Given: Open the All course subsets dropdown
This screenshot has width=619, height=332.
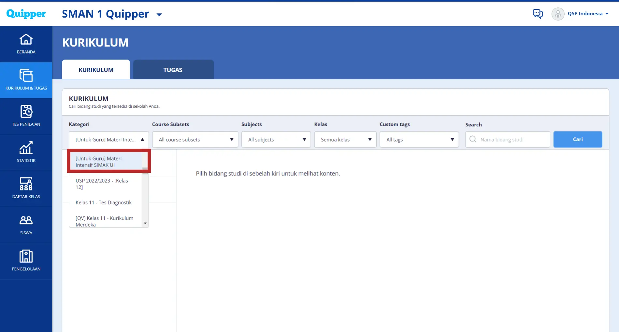Looking at the screenshot, I should [195, 140].
